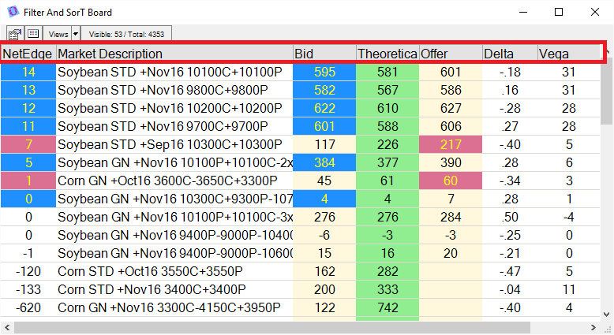Image resolution: width=614 pixels, height=335 pixels.
Task: Sort by the NetEdge column header
Action: coord(28,54)
